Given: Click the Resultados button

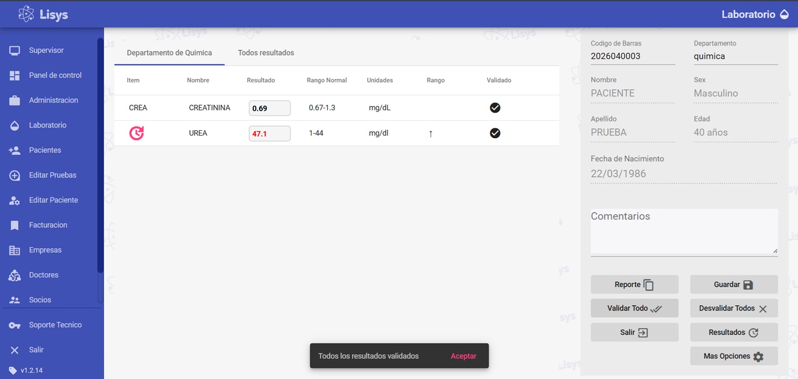Looking at the screenshot, I should tap(734, 332).
